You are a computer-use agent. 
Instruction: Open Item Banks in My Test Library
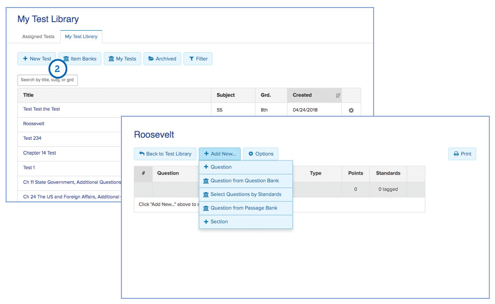(x=80, y=59)
